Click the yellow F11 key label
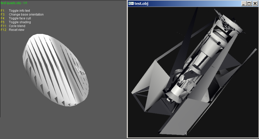Image resolution: width=259 pixels, height=139 pixels. (x=3, y=26)
